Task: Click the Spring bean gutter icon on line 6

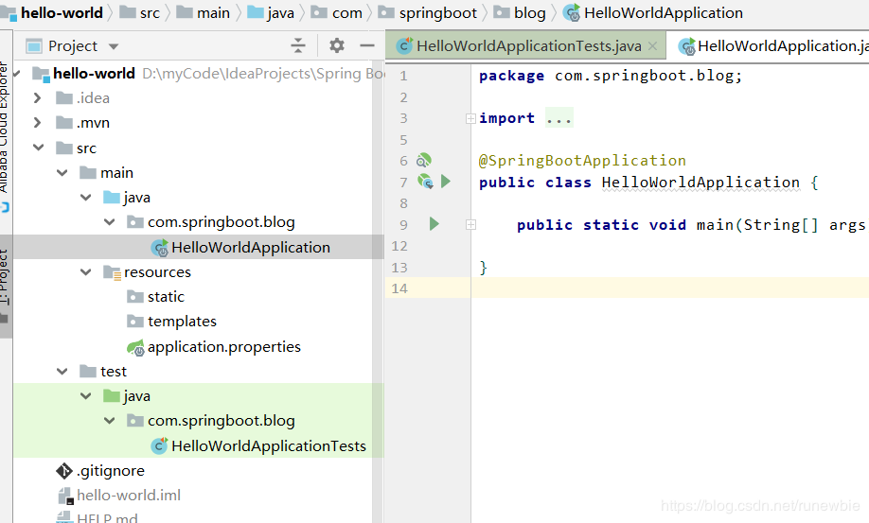Action: point(423,161)
